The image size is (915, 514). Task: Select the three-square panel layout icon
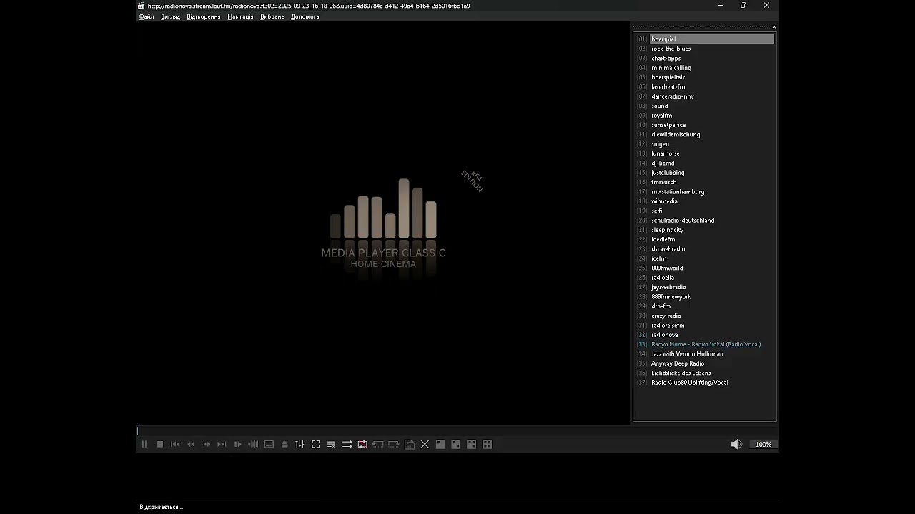[x=472, y=444]
